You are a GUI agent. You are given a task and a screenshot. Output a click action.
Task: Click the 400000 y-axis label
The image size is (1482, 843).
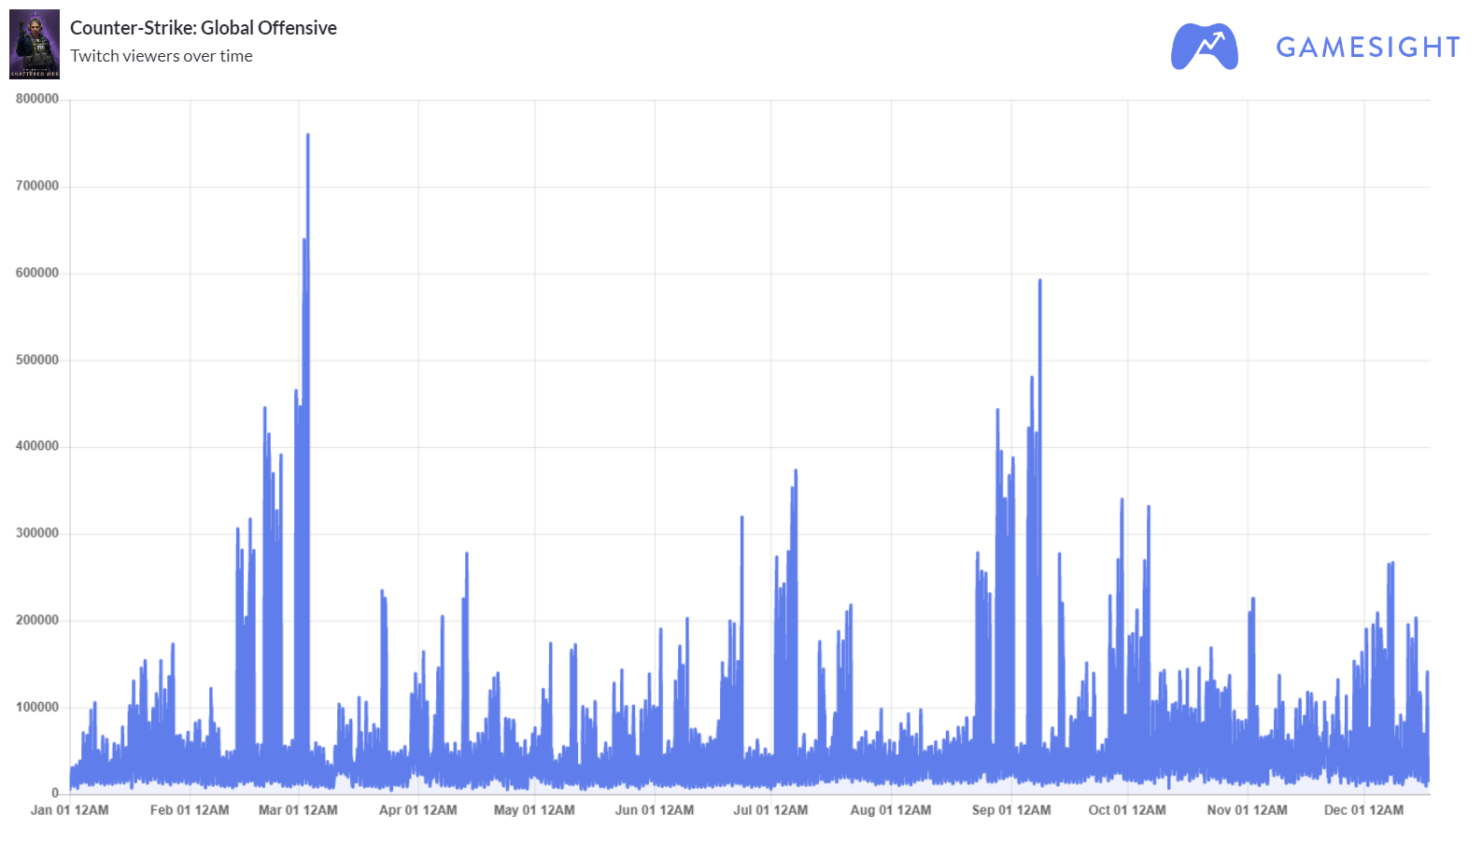point(37,446)
